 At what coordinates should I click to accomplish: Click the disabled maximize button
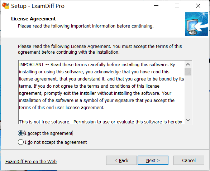coord(177,6)
